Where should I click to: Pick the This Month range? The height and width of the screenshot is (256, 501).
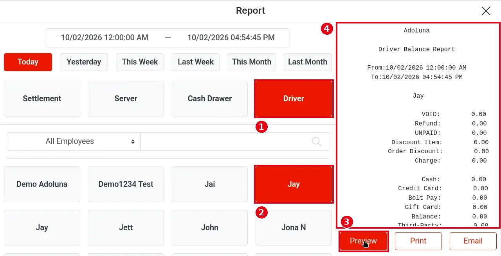tap(252, 62)
